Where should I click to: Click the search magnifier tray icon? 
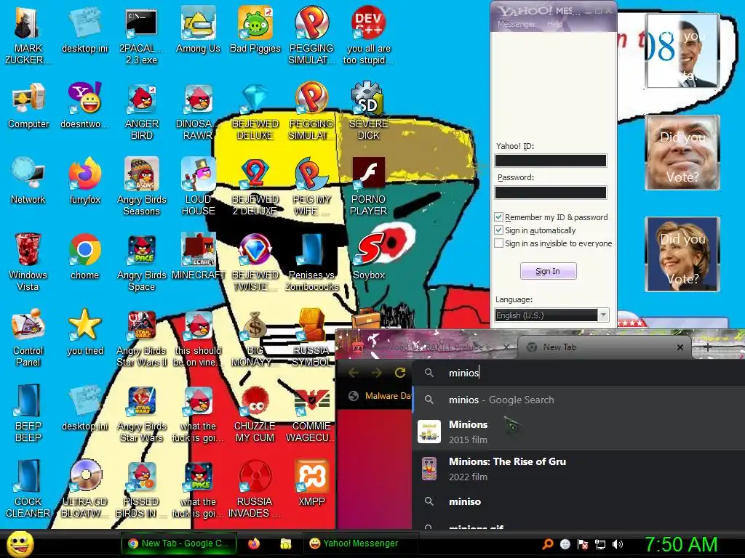548,544
